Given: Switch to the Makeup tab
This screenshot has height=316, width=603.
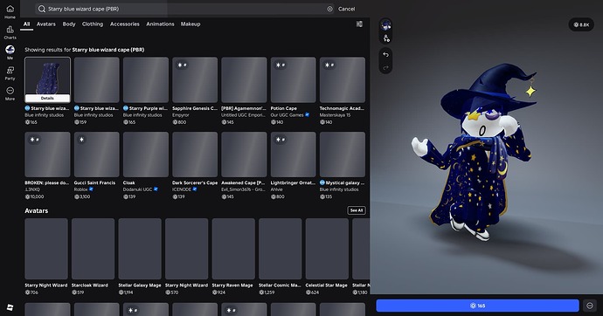Looking at the screenshot, I should pyautogui.click(x=191, y=24).
